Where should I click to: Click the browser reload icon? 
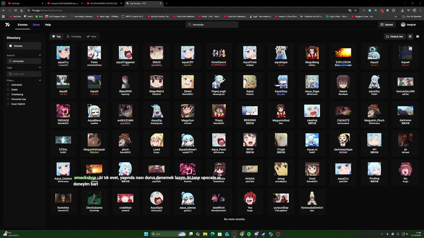[15, 10]
